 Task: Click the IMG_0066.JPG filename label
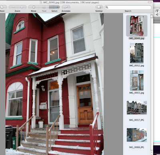(137, 147)
